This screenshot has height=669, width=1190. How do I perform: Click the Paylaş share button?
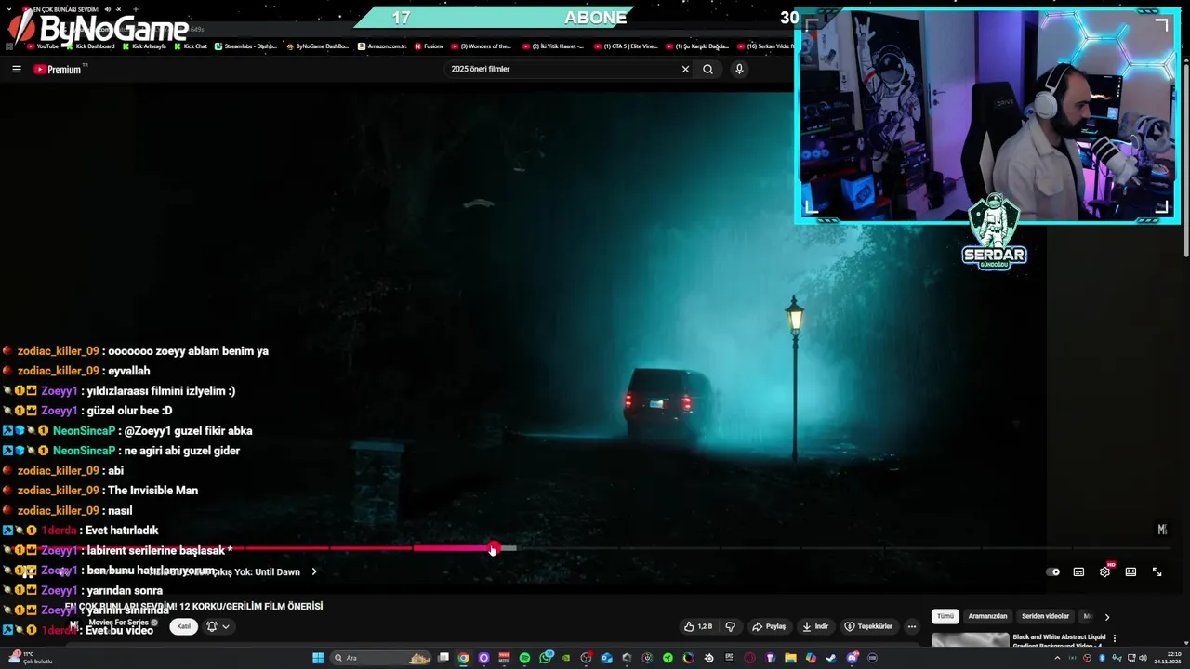[769, 626]
